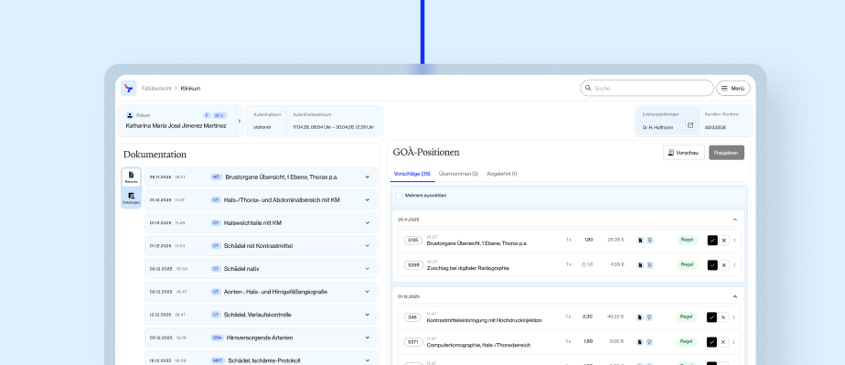Accept position 5135 Brustorgane Übersicht with checkmark
The image size is (845, 365).
712,241
